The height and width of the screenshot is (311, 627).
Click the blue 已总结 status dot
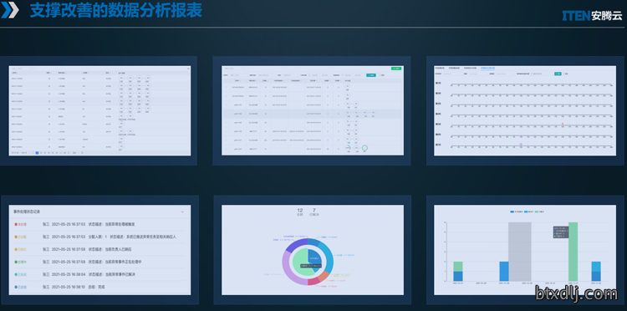[16, 287]
